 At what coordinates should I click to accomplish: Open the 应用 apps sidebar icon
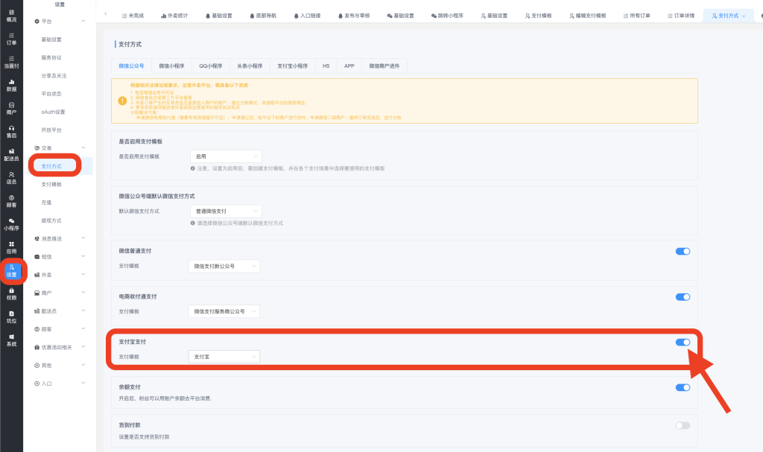pyautogui.click(x=11, y=247)
